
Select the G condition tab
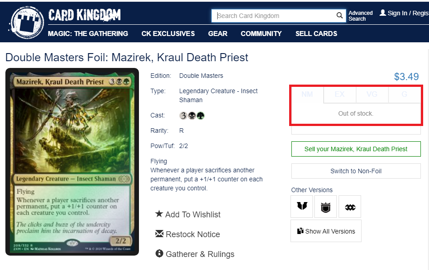pyautogui.click(x=404, y=94)
